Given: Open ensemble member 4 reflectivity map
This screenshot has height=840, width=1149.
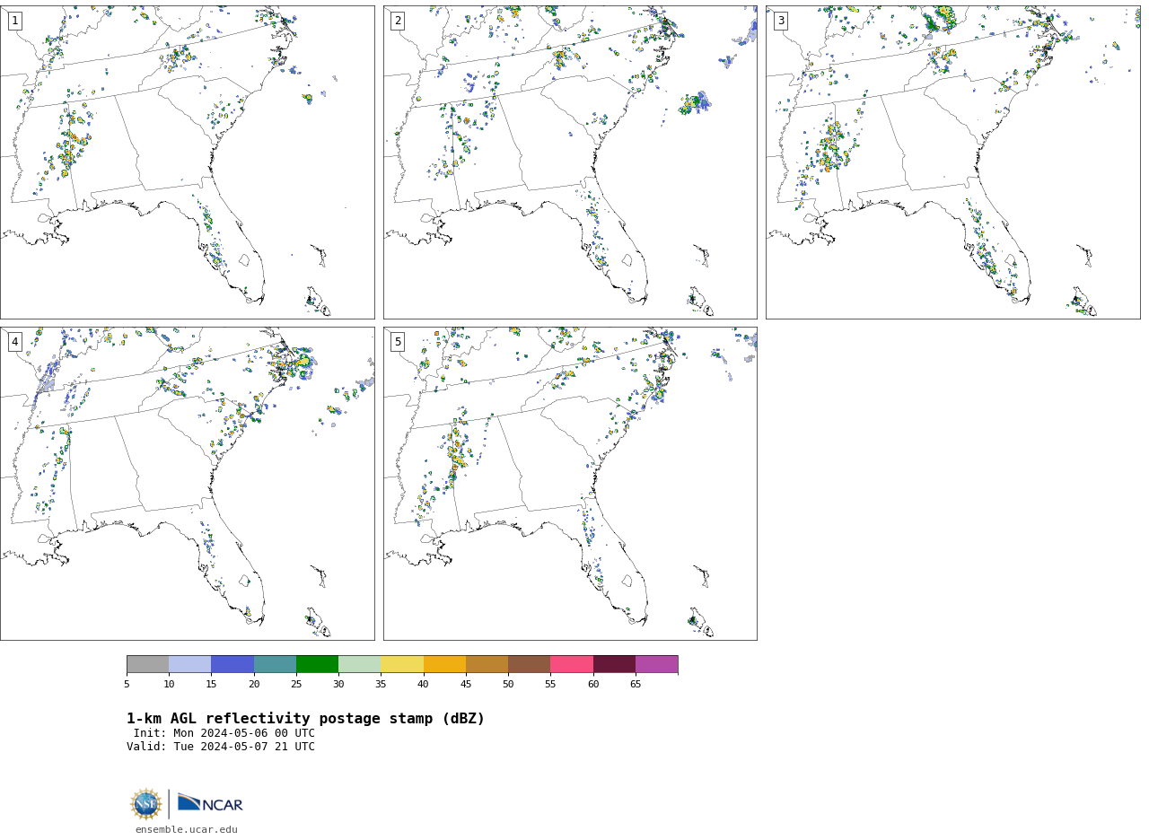Looking at the screenshot, I should click(187, 484).
